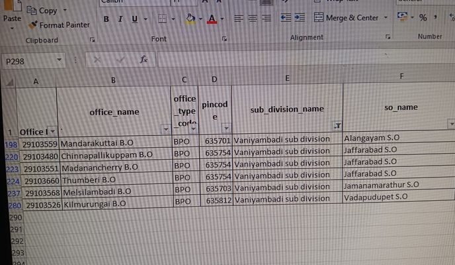Toggle italic formatting

(x=120, y=19)
